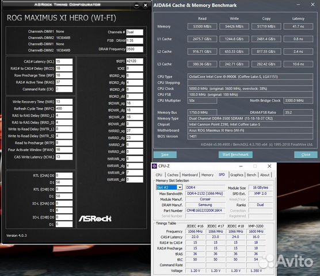Viewport: 320px width, 276px height.
Task: Click the RAS# to CAS# Delay (tRCD) field
Action: 64,68
